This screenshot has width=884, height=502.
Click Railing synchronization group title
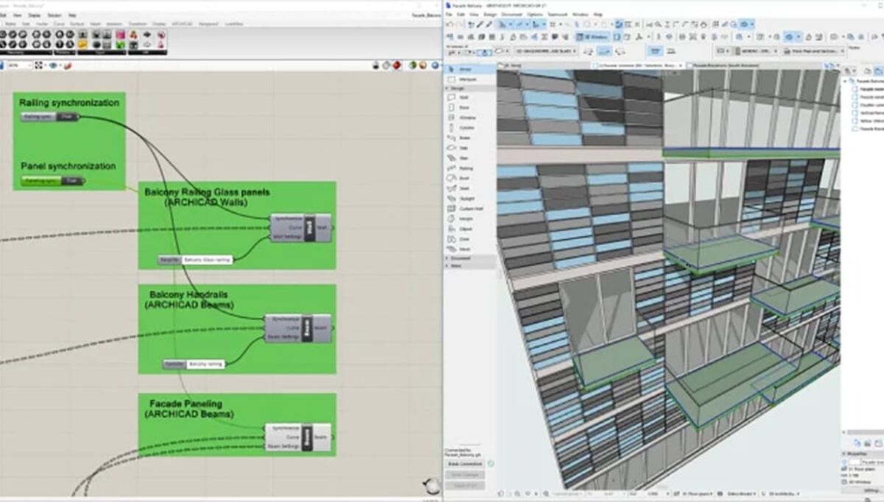tap(69, 103)
